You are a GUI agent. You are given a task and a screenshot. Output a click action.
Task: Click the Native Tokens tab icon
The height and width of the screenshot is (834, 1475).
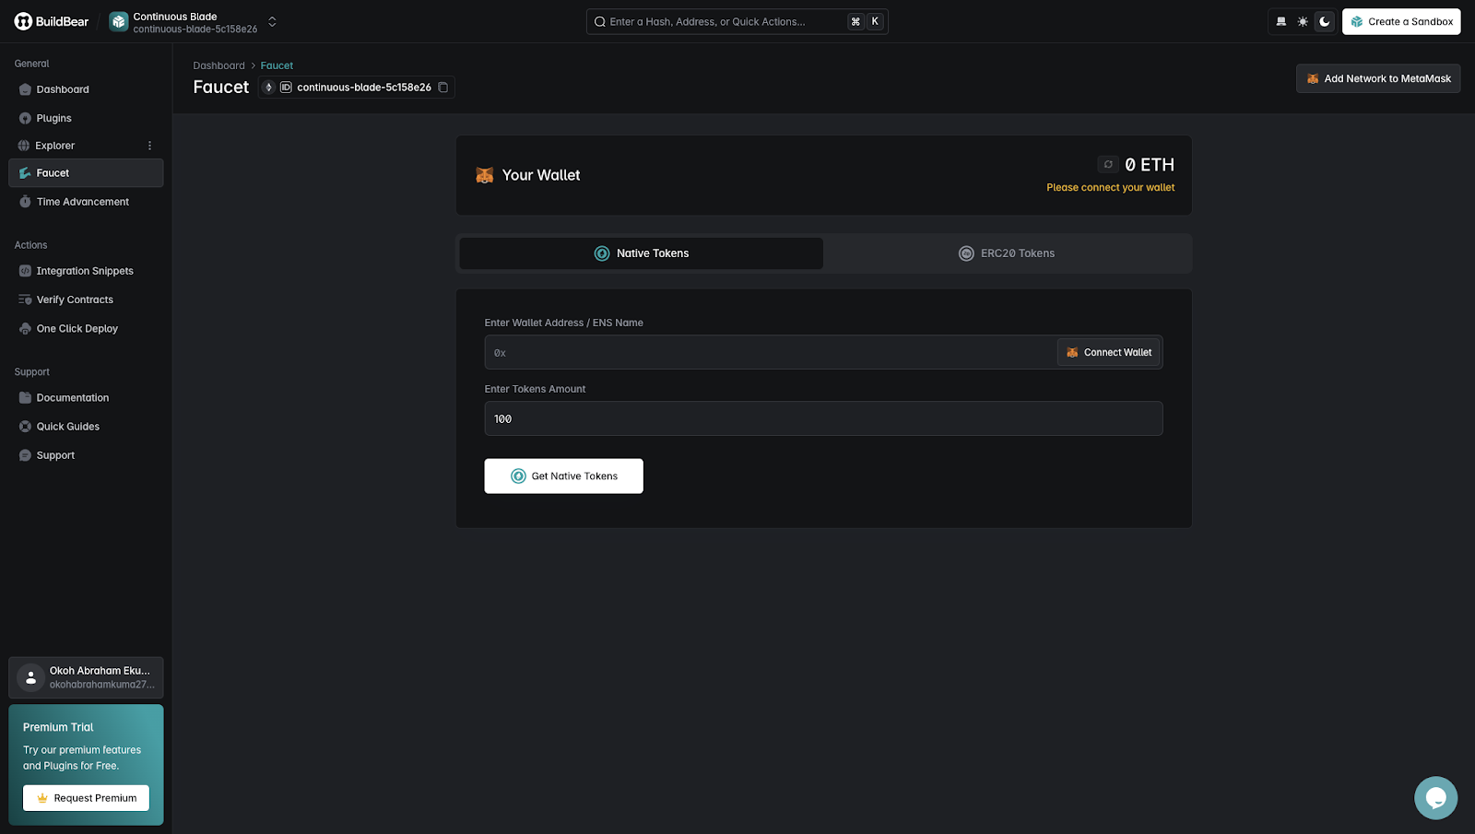pyautogui.click(x=602, y=253)
